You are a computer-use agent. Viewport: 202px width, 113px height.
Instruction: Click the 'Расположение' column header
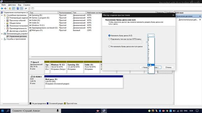point(65,13)
